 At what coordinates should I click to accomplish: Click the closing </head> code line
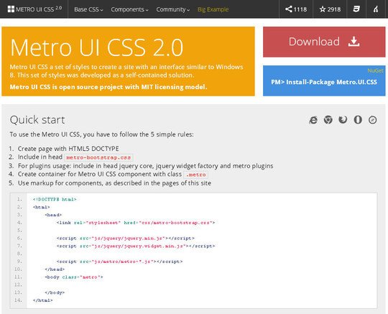point(55,269)
